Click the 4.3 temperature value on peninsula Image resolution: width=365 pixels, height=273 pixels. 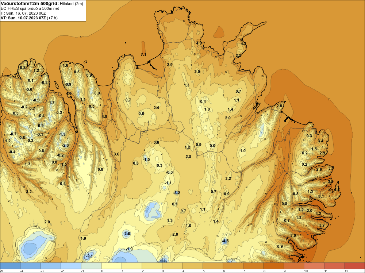[x=243, y=43]
